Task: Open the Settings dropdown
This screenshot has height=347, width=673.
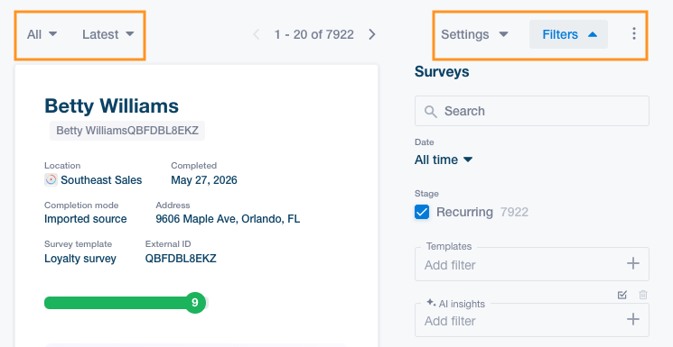Action: tap(474, 34)
